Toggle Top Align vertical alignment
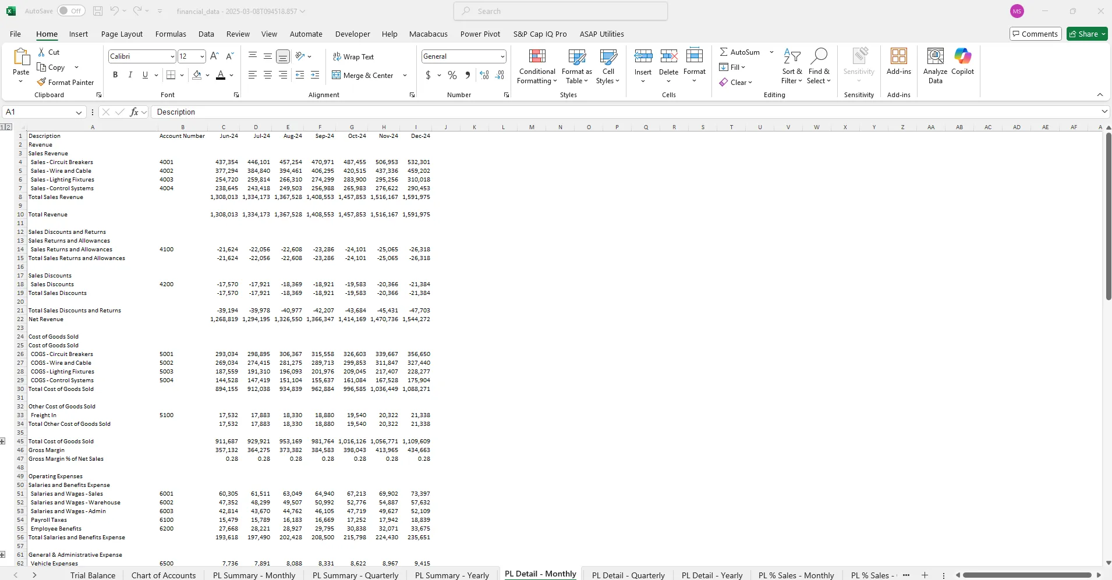Screen dimensions: 1112x580 click(253, 56)
